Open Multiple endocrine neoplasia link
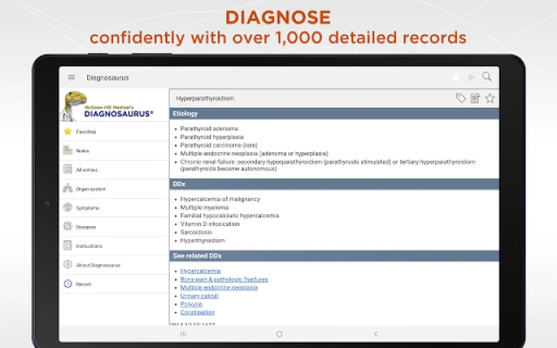 [x=218, y=288]
